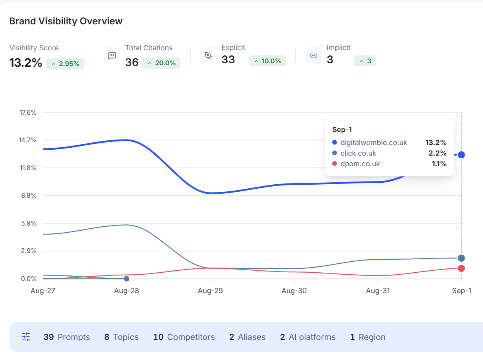Click the slate click.co.uk legend dot

(x=335, y=153)
